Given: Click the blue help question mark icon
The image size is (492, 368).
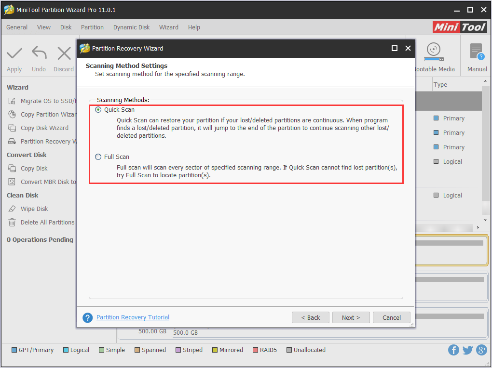Looking at the screenshot, I should [87, 317].
